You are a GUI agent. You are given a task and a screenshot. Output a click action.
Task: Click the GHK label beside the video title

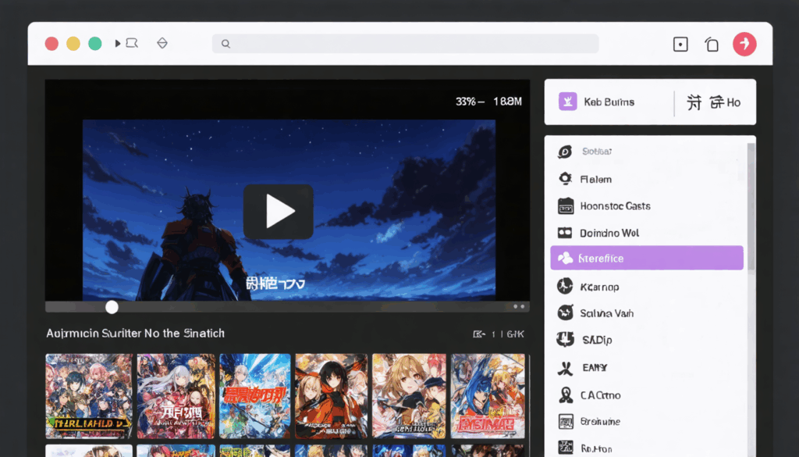515,334
